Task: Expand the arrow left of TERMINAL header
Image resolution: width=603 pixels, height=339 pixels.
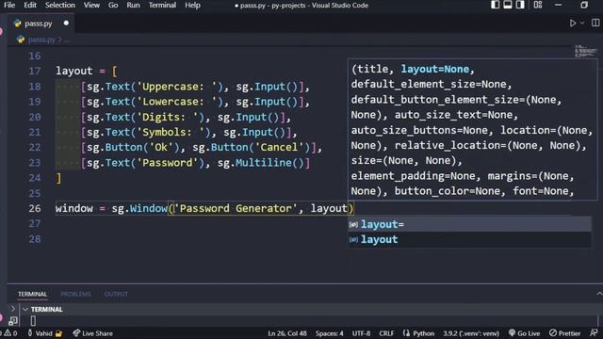Action: (12, 309)
